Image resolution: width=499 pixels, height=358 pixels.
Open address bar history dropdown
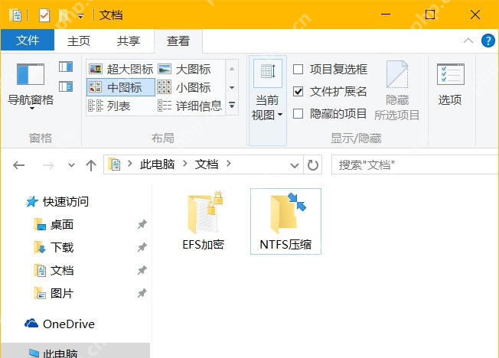pos(295,165)
